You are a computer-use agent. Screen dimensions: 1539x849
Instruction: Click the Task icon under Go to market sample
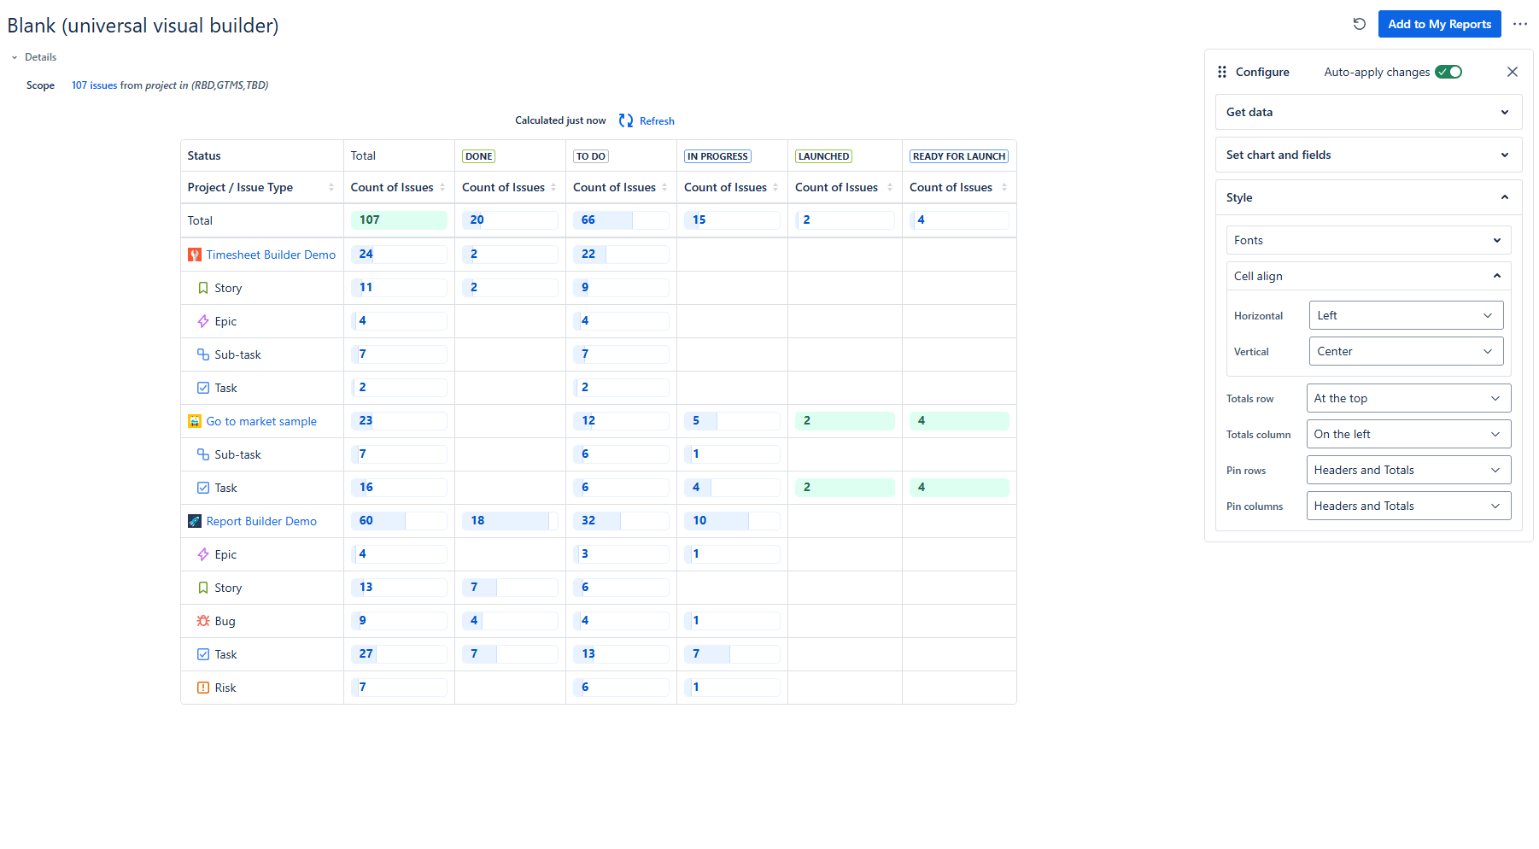point(203,488)
